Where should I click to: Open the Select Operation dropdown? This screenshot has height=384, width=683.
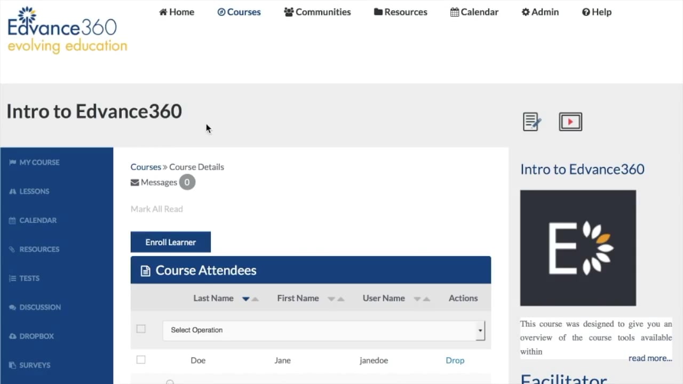[324, 330]
